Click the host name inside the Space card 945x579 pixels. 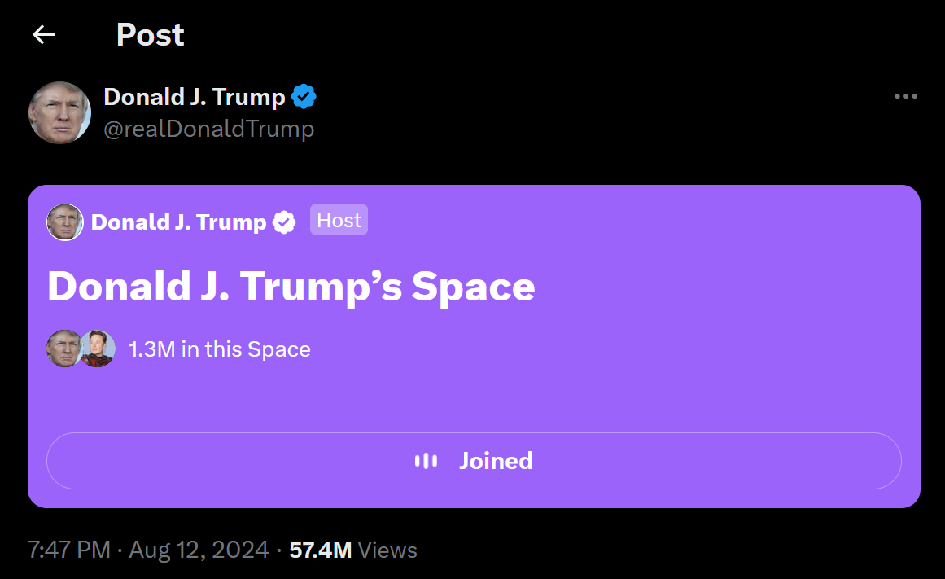click(178, 222)
